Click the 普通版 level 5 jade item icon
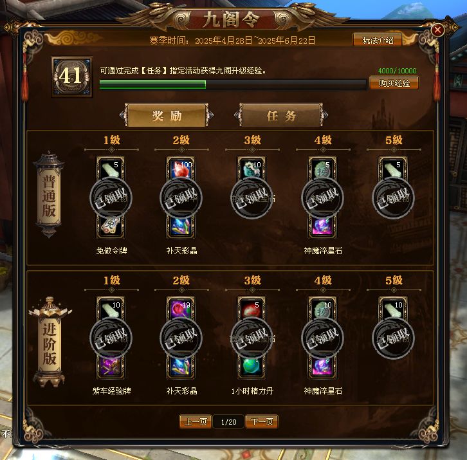 pos(393,169)
